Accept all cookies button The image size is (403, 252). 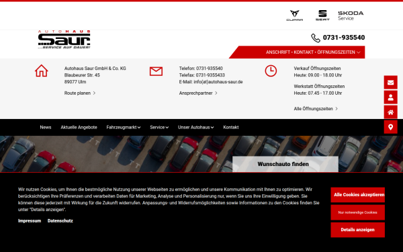click(357, 195)
